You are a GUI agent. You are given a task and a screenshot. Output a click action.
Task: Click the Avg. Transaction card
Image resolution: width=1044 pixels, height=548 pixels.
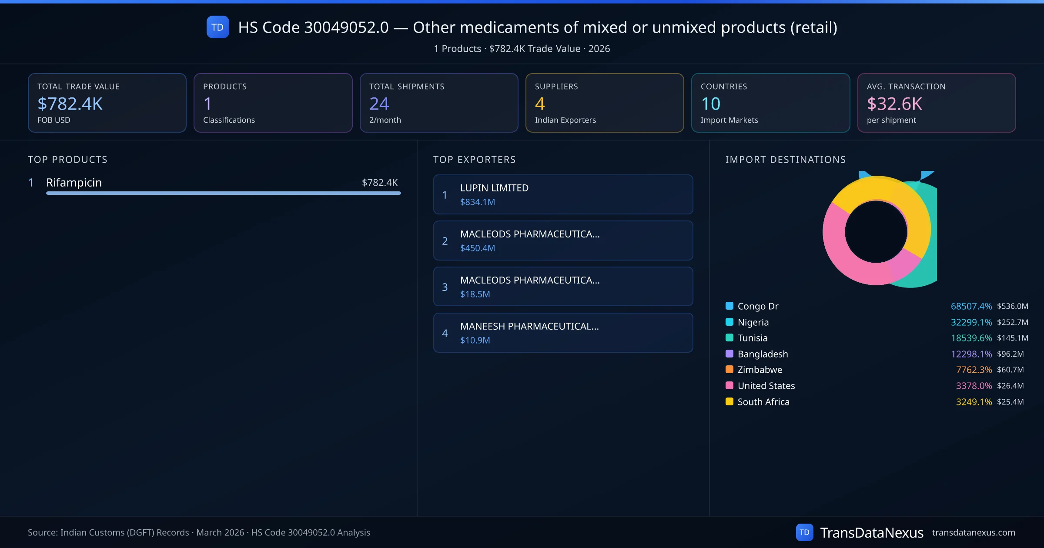pos(936,103)
